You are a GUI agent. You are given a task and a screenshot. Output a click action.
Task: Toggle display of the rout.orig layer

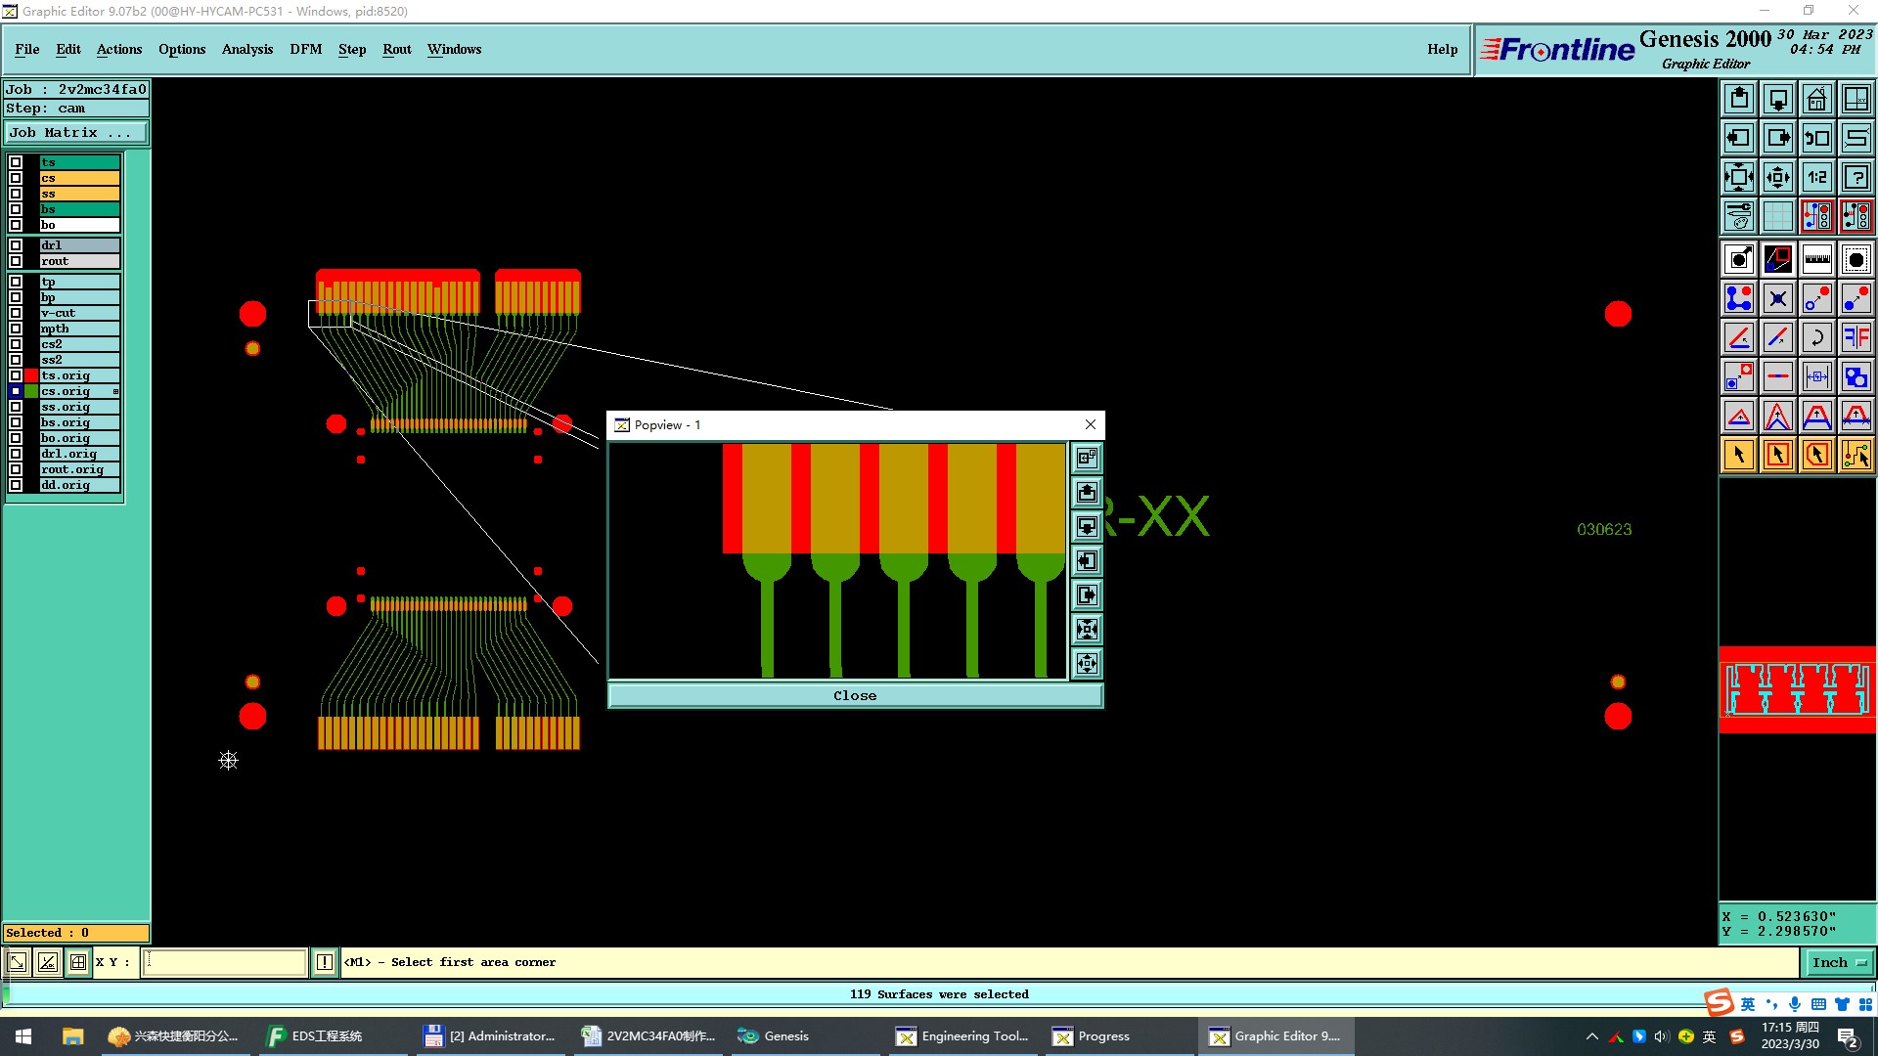(16, 469)
